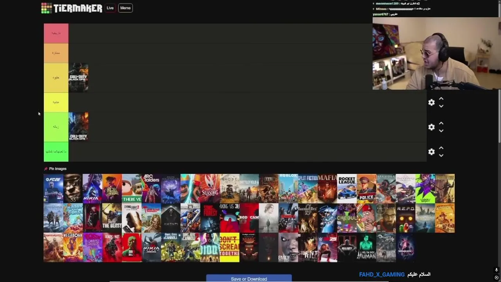This screenshot has height=282, width=501.
Task: Select the Dead Island 2 cover
Action: click(151, 218)
